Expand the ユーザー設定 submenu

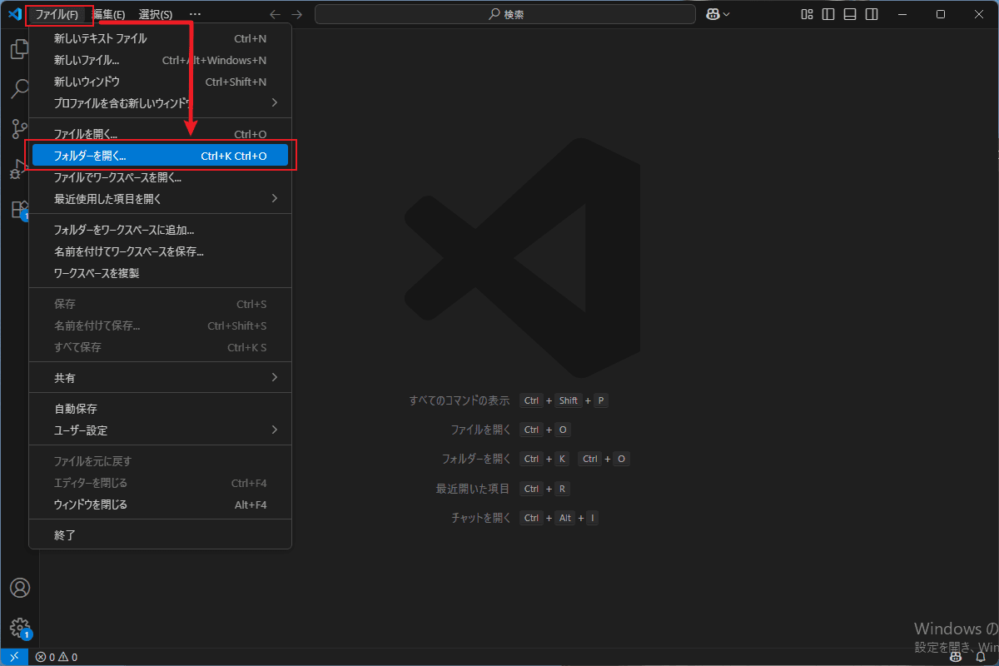coord(161,430)
